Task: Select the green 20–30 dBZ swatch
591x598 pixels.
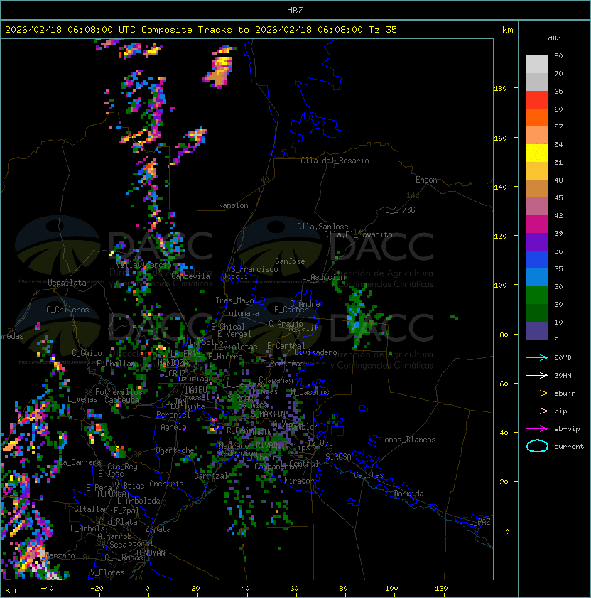Action: 537,295
